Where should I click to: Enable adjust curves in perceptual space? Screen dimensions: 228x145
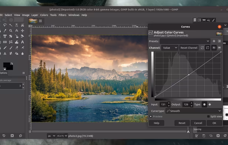coord(207,48)
